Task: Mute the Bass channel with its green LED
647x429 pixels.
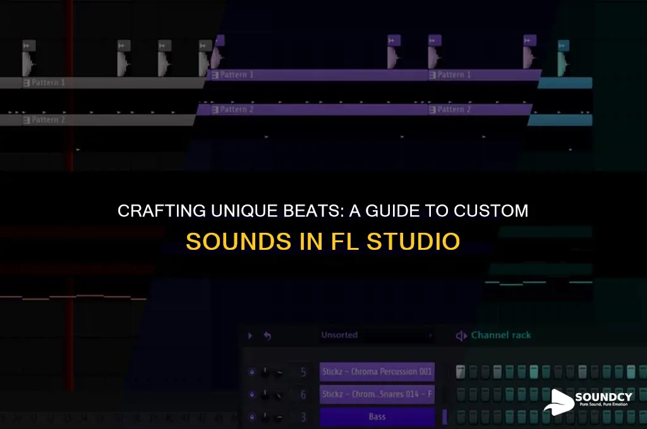Action: click(x=251, y=416)
